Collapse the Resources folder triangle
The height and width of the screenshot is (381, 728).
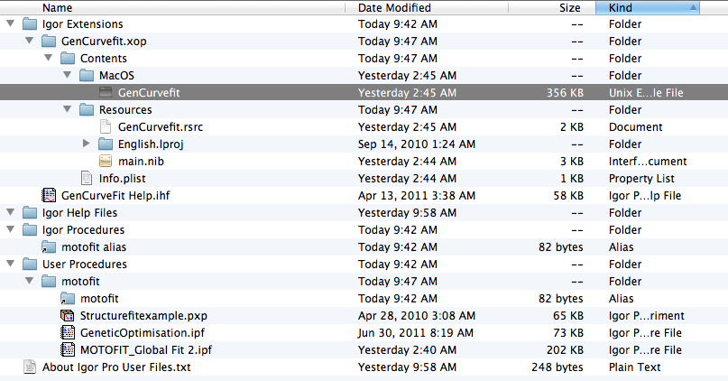pyautogui.click(x=68, y=109)
